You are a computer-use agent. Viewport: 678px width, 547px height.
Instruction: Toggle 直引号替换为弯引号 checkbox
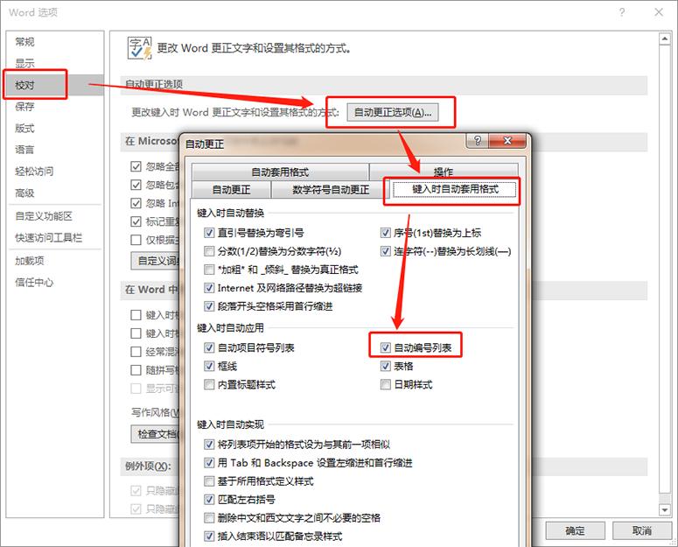click(x=209, y=233)
